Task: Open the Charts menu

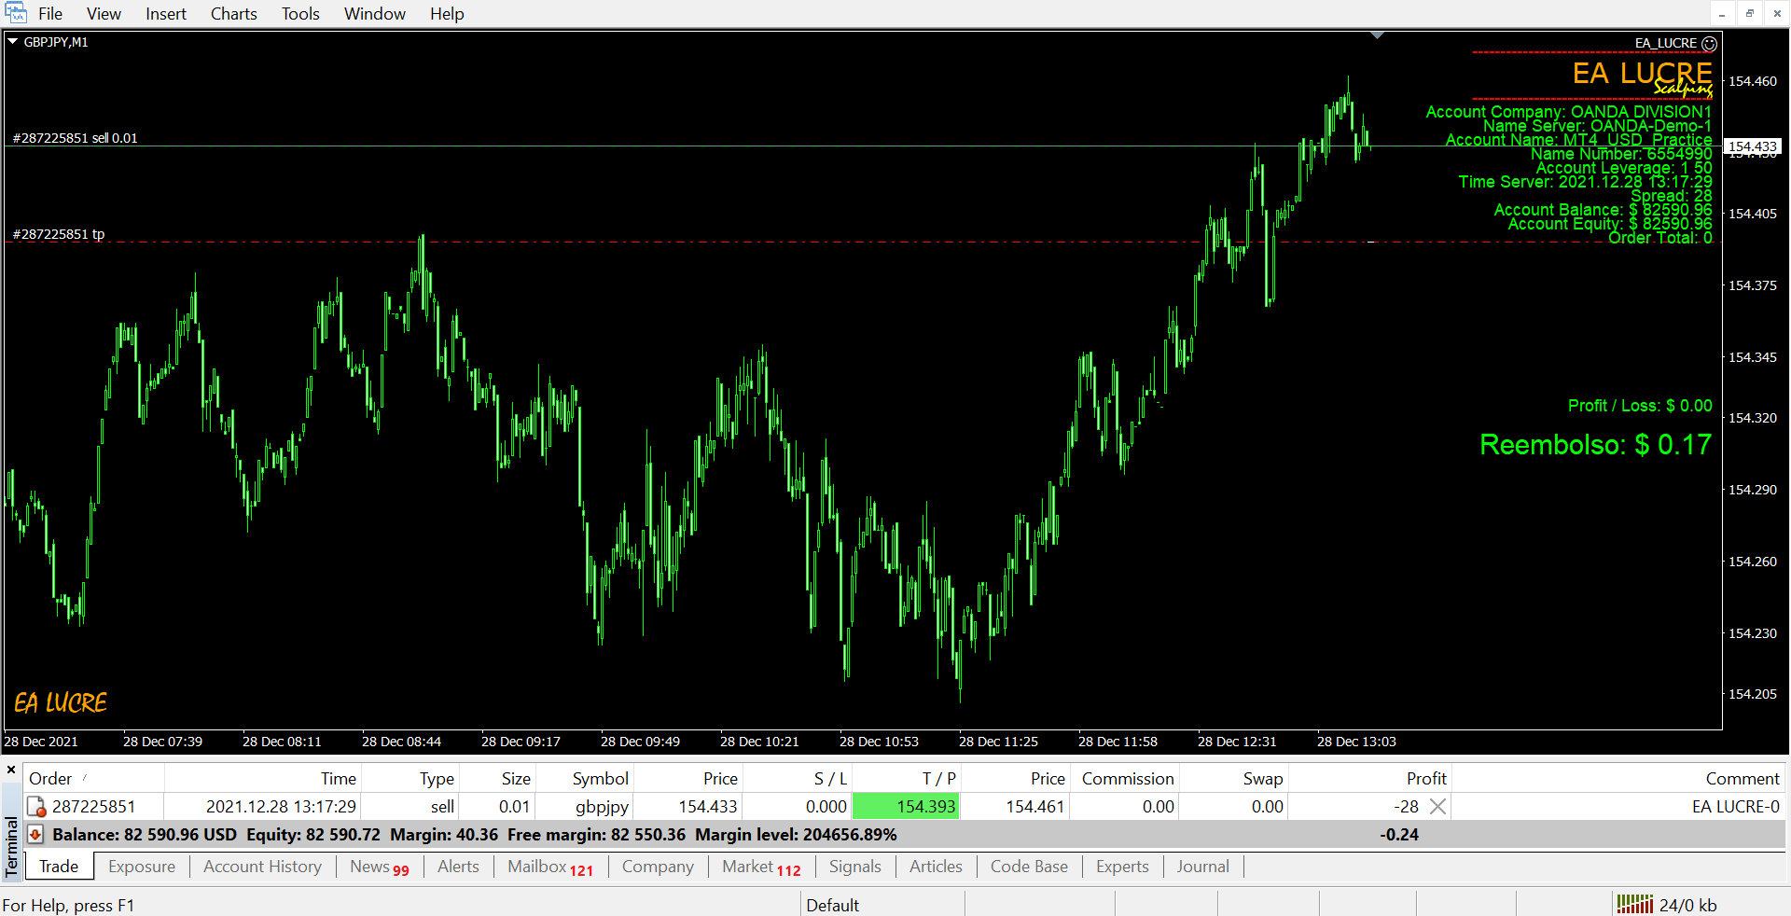Action: 233,14
